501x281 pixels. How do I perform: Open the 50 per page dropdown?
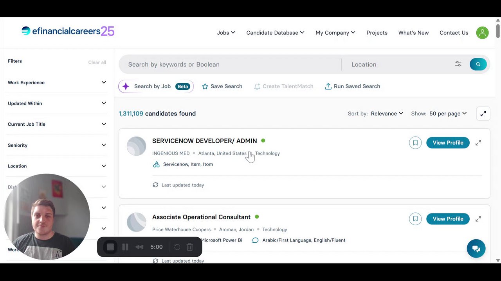[x=448, y=114]
